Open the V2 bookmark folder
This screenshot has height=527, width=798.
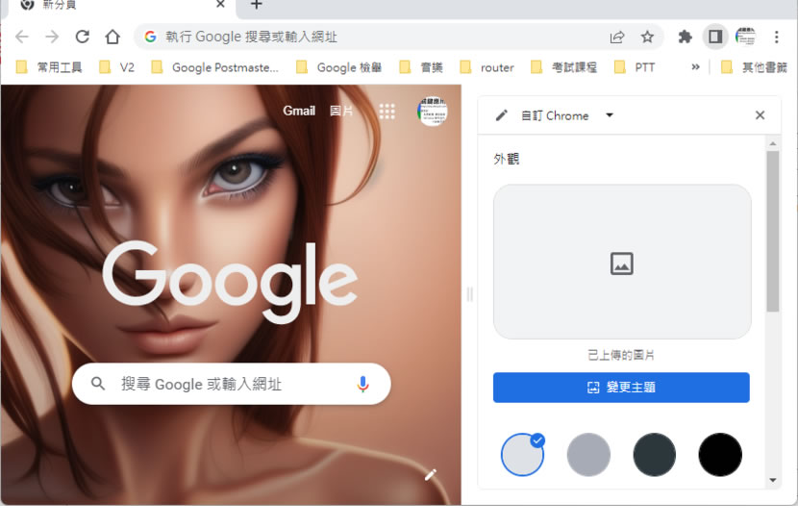[117, 67]
